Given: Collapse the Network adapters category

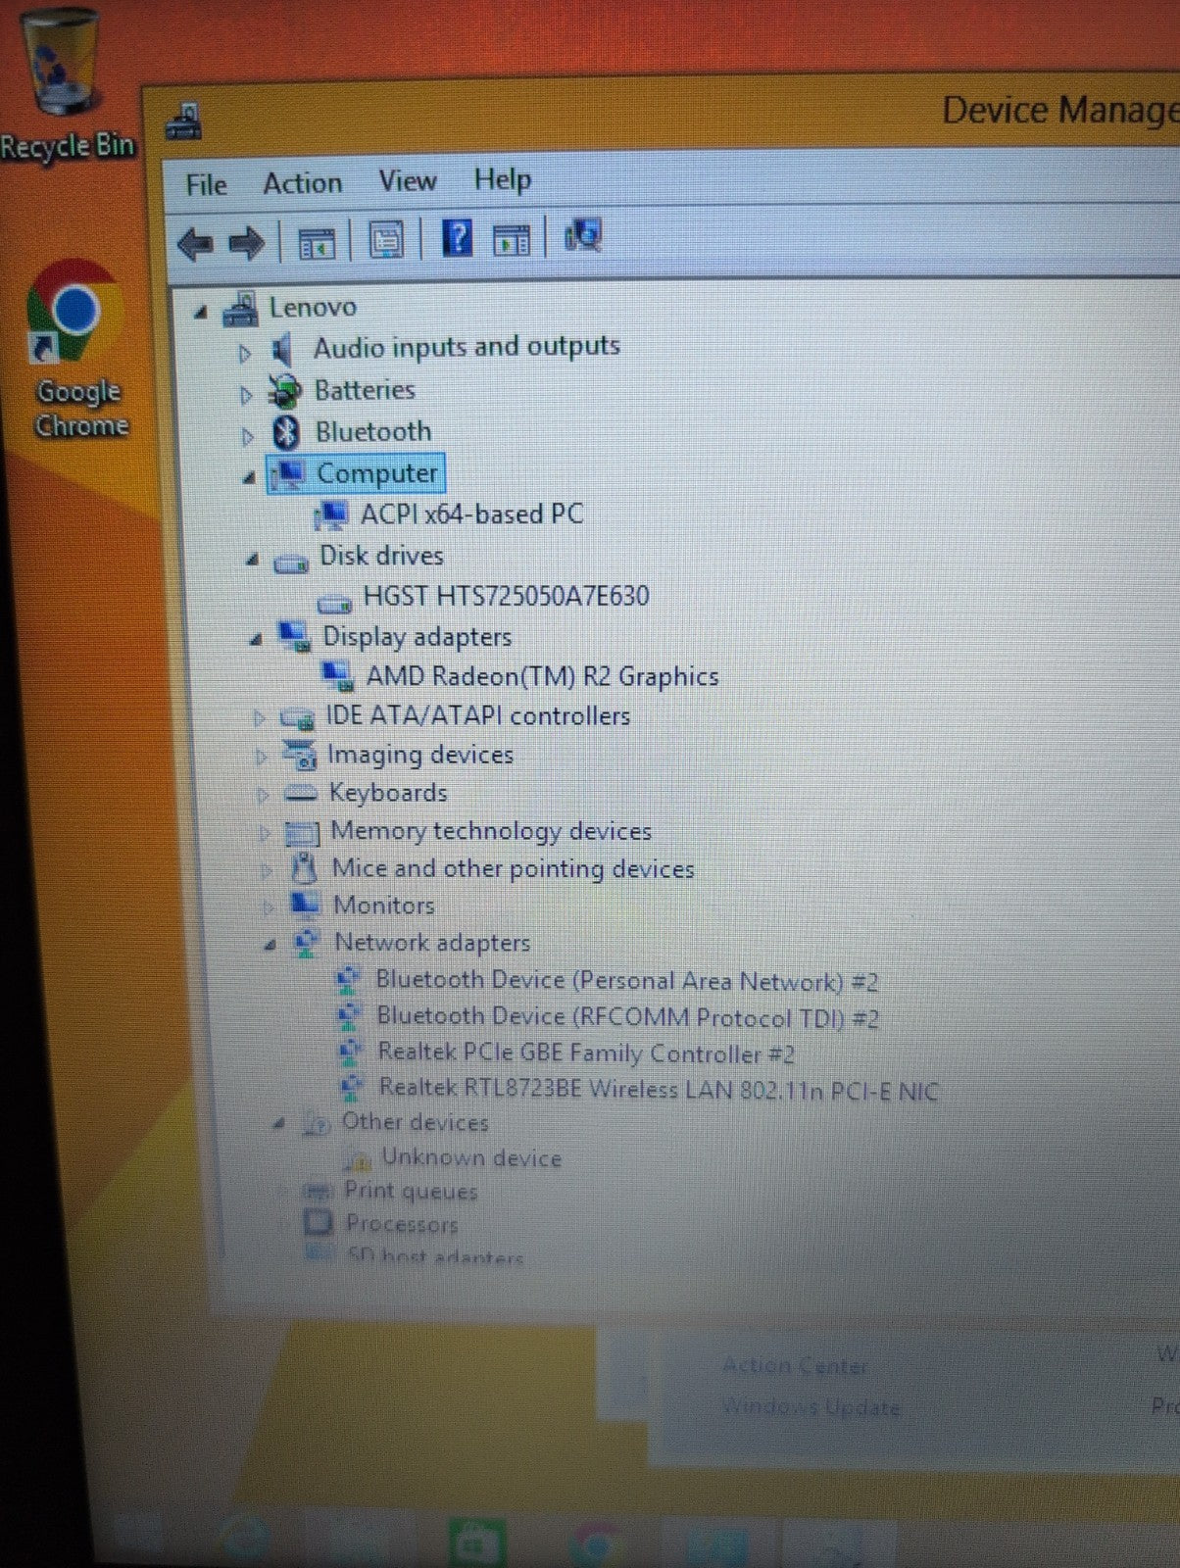Looking at the screenshot, I should [270, 945].
